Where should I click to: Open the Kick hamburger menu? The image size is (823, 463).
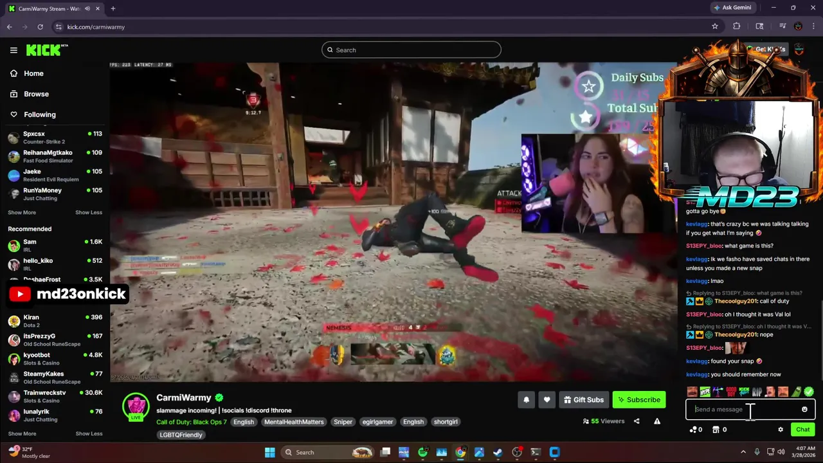[14, 50]
